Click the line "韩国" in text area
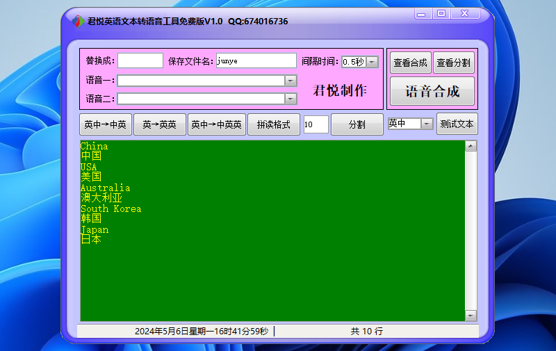The image size is (556, 351). (91, 218)
